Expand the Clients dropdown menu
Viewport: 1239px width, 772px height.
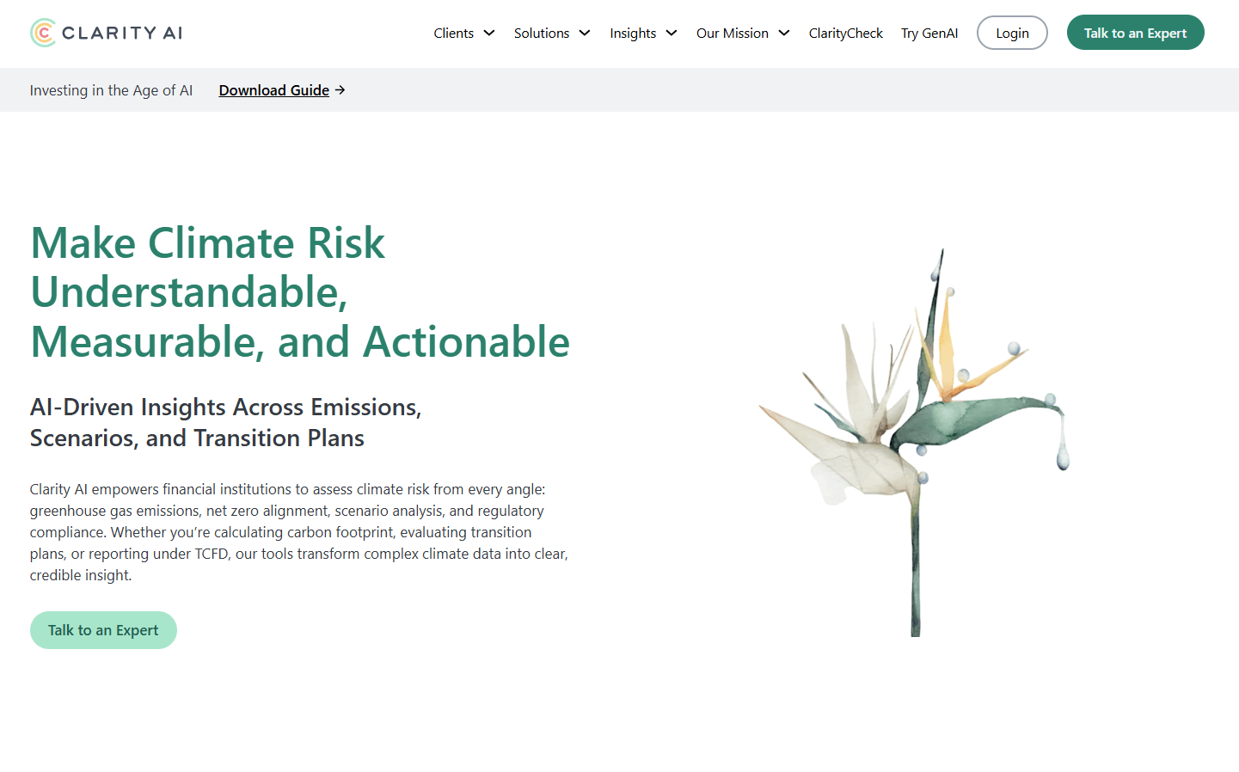[453, 33]
